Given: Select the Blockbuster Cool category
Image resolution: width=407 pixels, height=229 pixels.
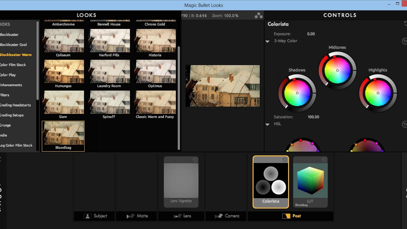Looking at the screenshot, I should pyautogui.click(x=13, y=45).
